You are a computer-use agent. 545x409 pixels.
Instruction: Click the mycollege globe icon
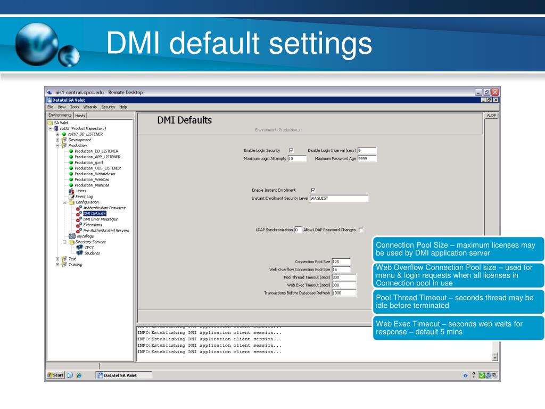click(x=72, y=236)
